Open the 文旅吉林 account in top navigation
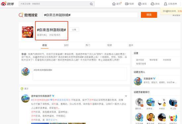182x124 pixels. point(170,4)
